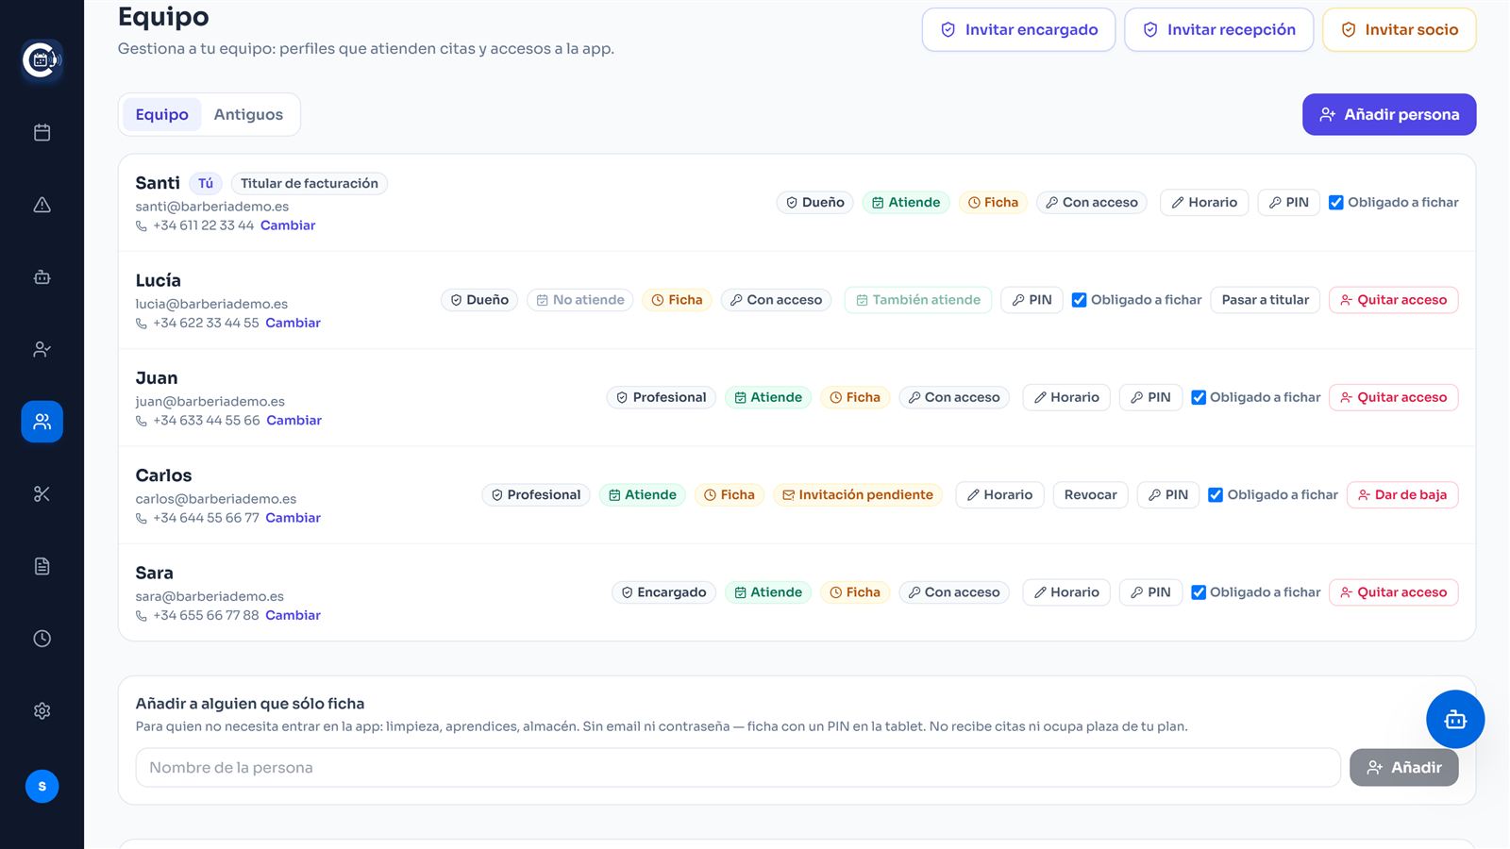Open the scissors services icon
The image size is (1510, 849).
(42, 494)
